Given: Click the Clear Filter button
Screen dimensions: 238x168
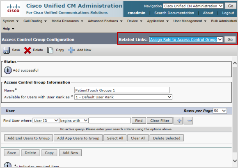Looking at the screenshot, I should 160,120.
